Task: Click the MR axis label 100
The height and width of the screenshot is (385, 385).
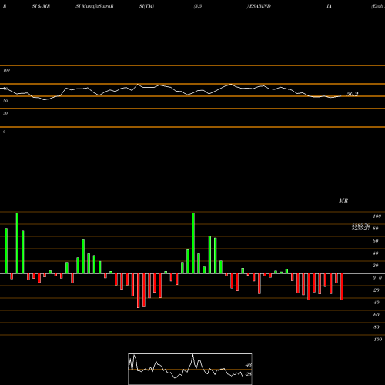Action: [377, 216]
